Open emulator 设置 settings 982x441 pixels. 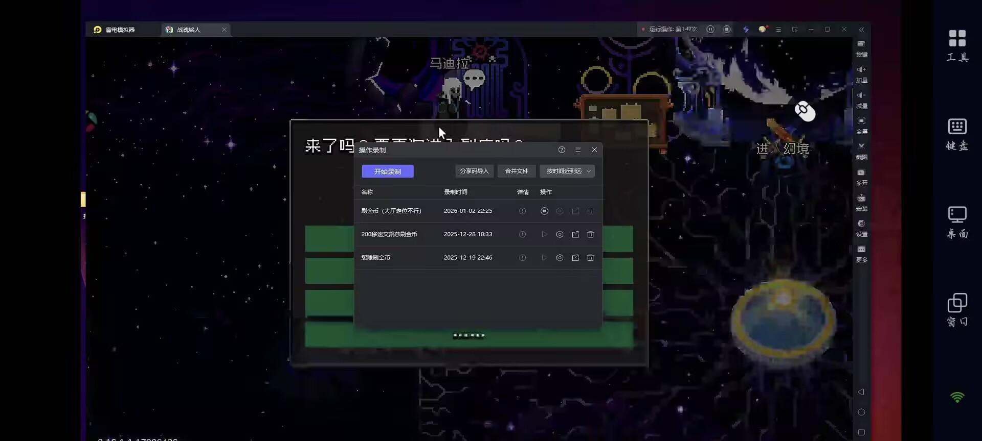click(862, 228)
